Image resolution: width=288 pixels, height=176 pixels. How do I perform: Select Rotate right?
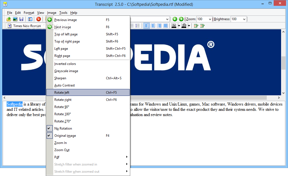pyautogui.click(x=88, y=100)
